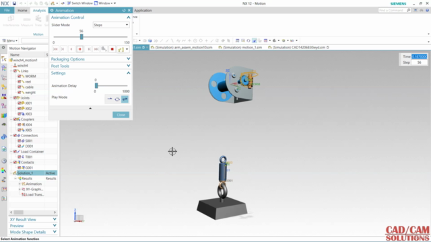This screenshot has height=242, width=431.
Task: Expand the Preview panel
Action: [55, 226]
